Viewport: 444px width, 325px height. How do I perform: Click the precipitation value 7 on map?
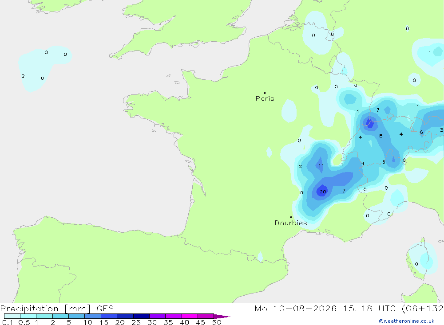click(344, 191)
